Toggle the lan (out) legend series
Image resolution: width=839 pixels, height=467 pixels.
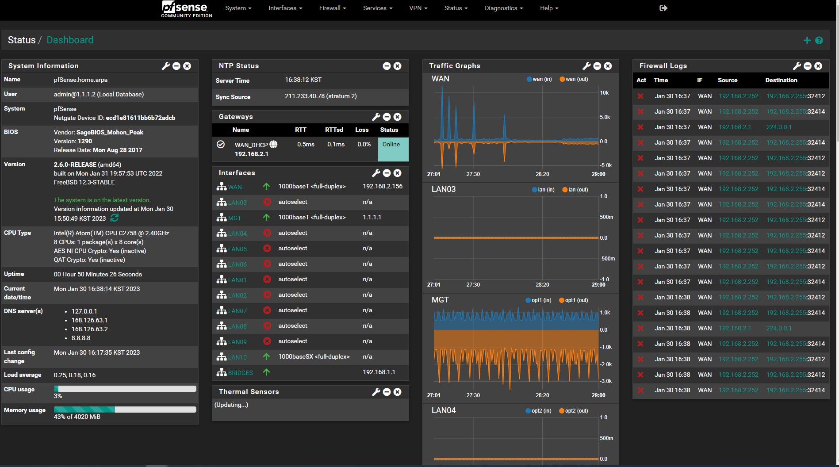(575, 190)
